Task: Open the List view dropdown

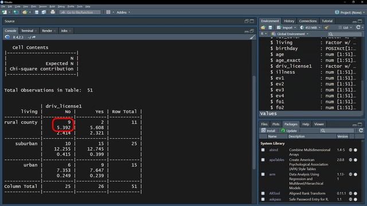Action: [345, 27]
